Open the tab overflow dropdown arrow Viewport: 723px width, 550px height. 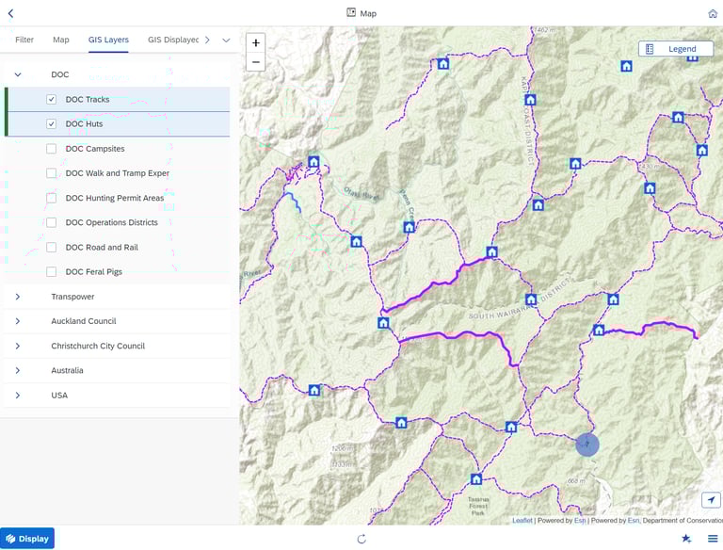pos(226,40)
